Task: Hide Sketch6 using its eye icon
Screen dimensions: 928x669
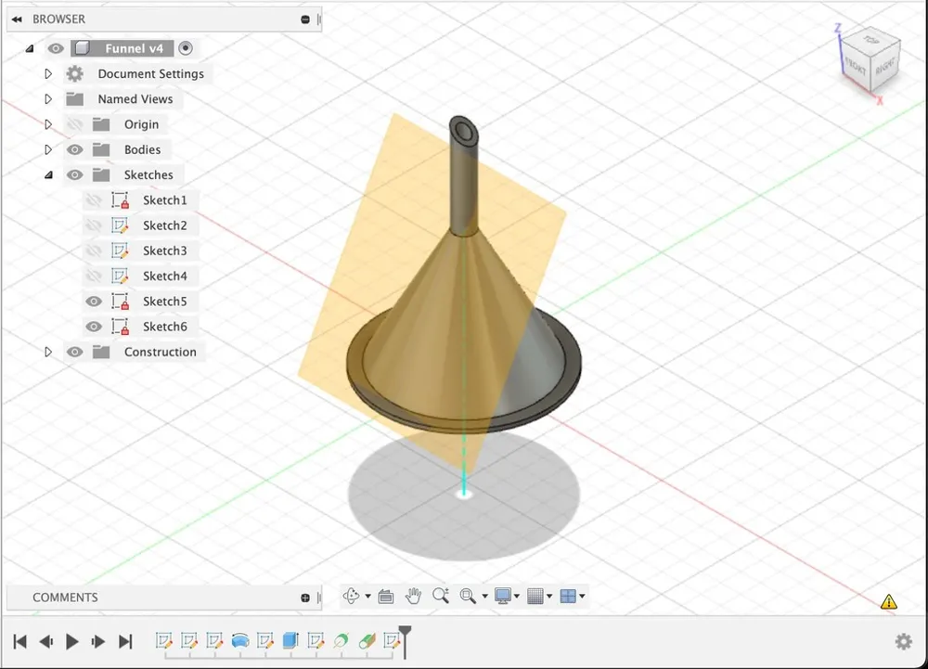Action: point(94,327)
